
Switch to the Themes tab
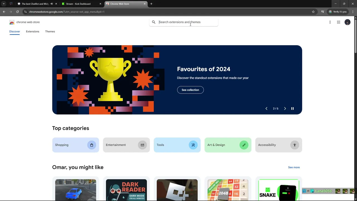50,32
